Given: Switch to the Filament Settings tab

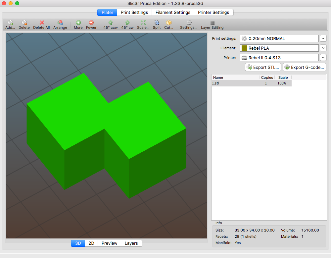Looking at the screenshot, I should (173, 12).
